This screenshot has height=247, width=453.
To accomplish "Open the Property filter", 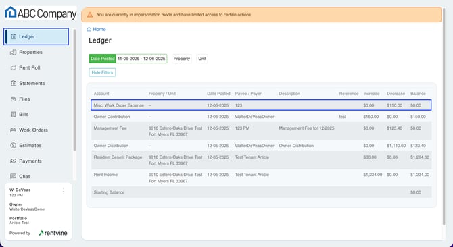I will tap(182, 59).
